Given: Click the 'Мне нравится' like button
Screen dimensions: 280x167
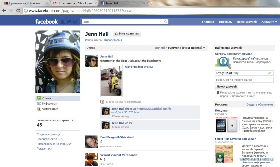Looking at the screenshot, I should click(127, 33).
